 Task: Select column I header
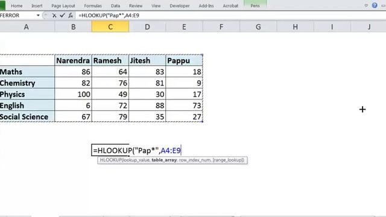(x=332, y=27)
